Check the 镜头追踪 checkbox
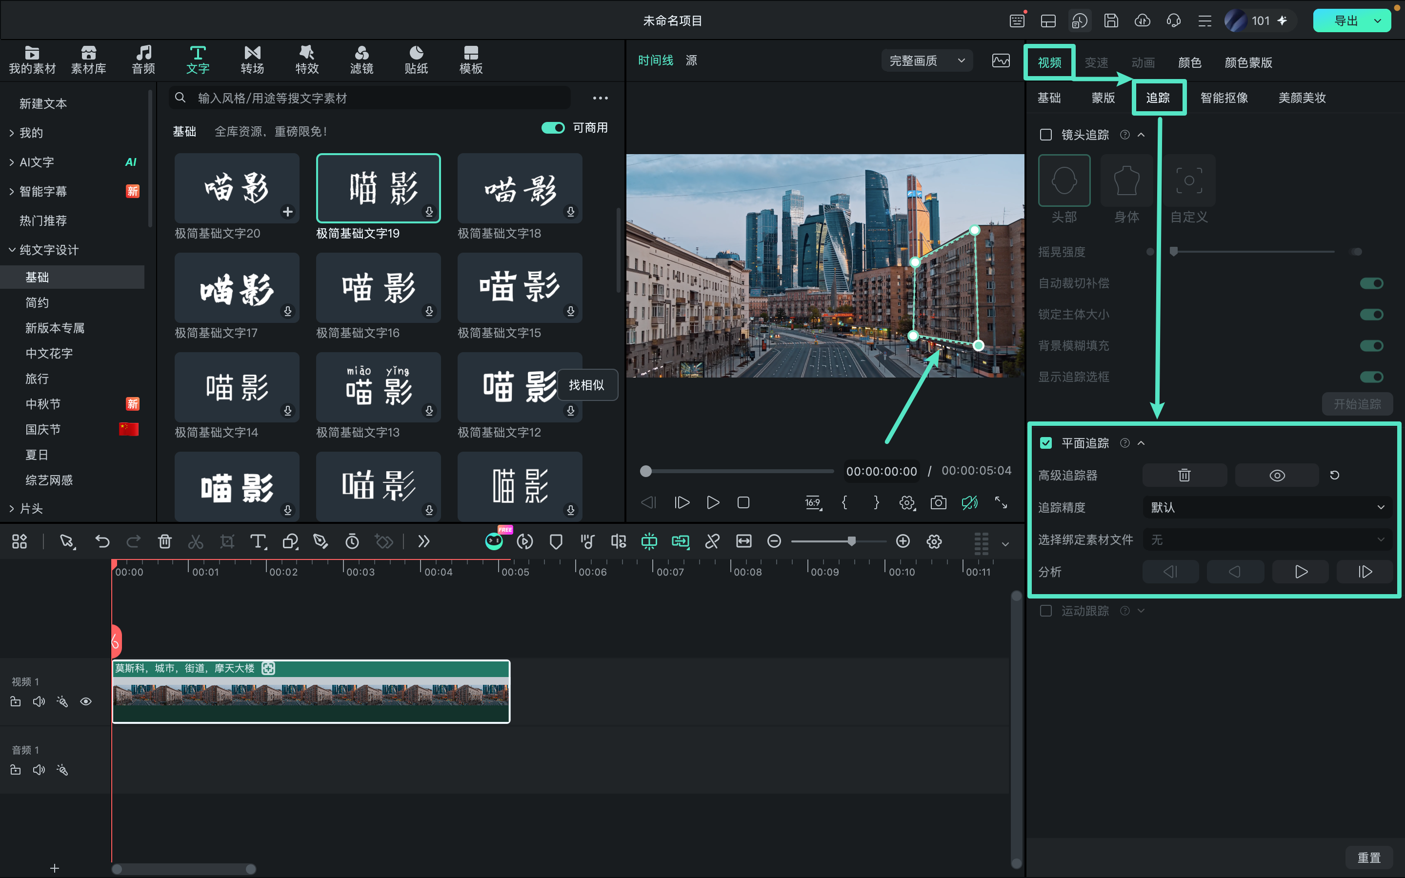1405x878 pixels. coord(1045,135)
